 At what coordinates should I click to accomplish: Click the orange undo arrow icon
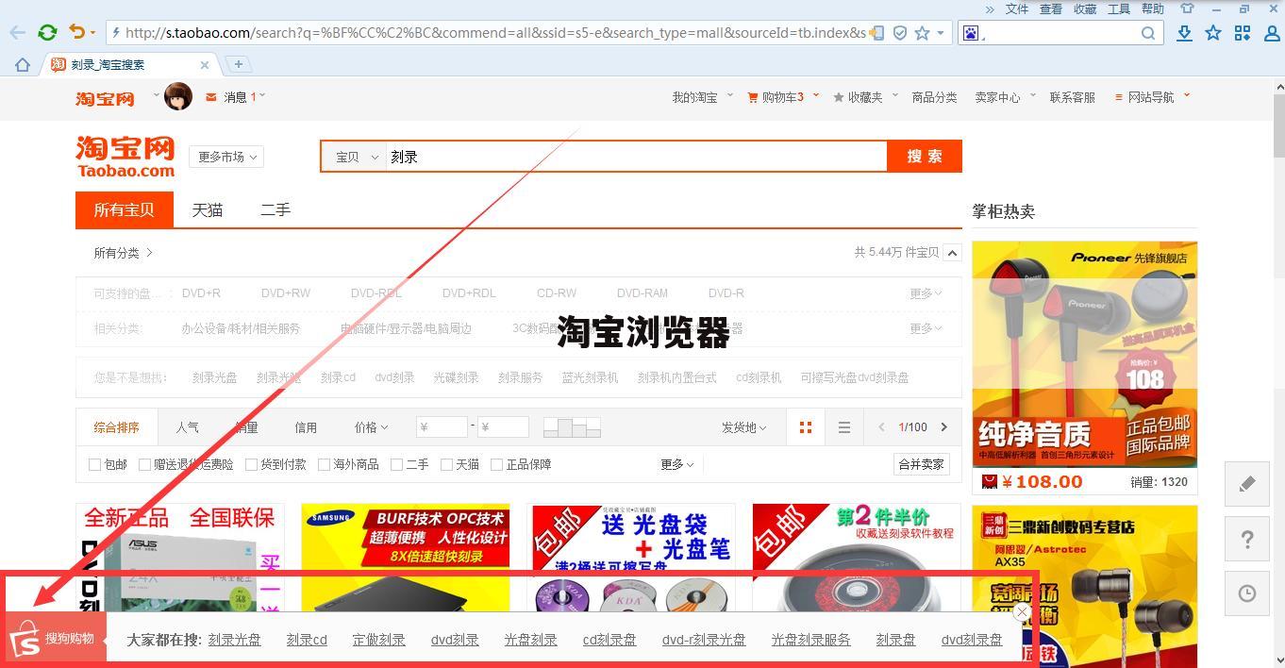(x=76, y=32)
